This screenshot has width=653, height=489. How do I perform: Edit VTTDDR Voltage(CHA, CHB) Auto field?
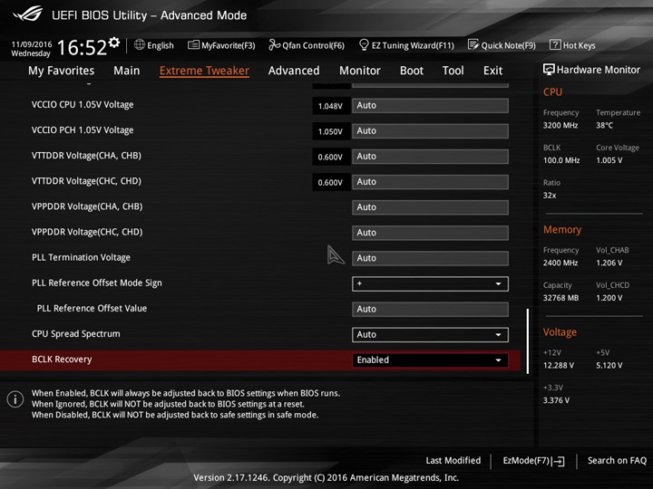(430, 157)
